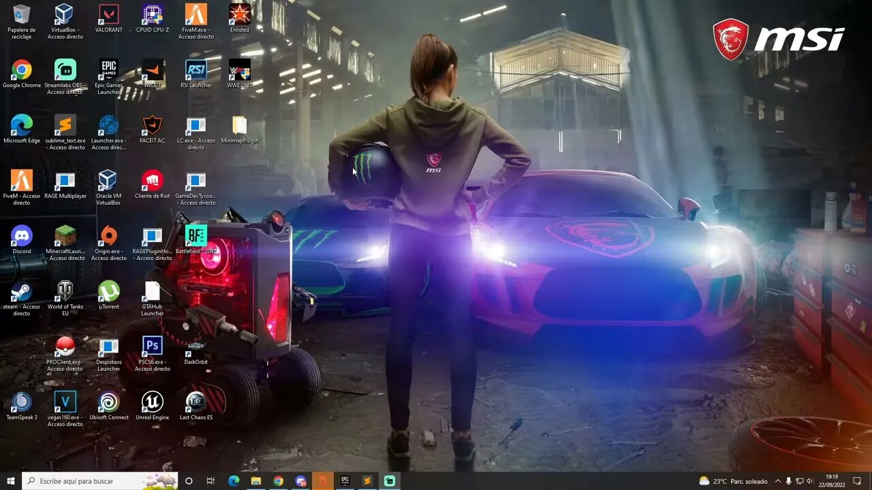Select the Microsoft Edge desktop icon

22,129
